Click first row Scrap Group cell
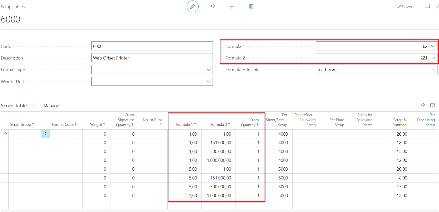Viewport: 439px width, 212px height. tap(24, 134)
